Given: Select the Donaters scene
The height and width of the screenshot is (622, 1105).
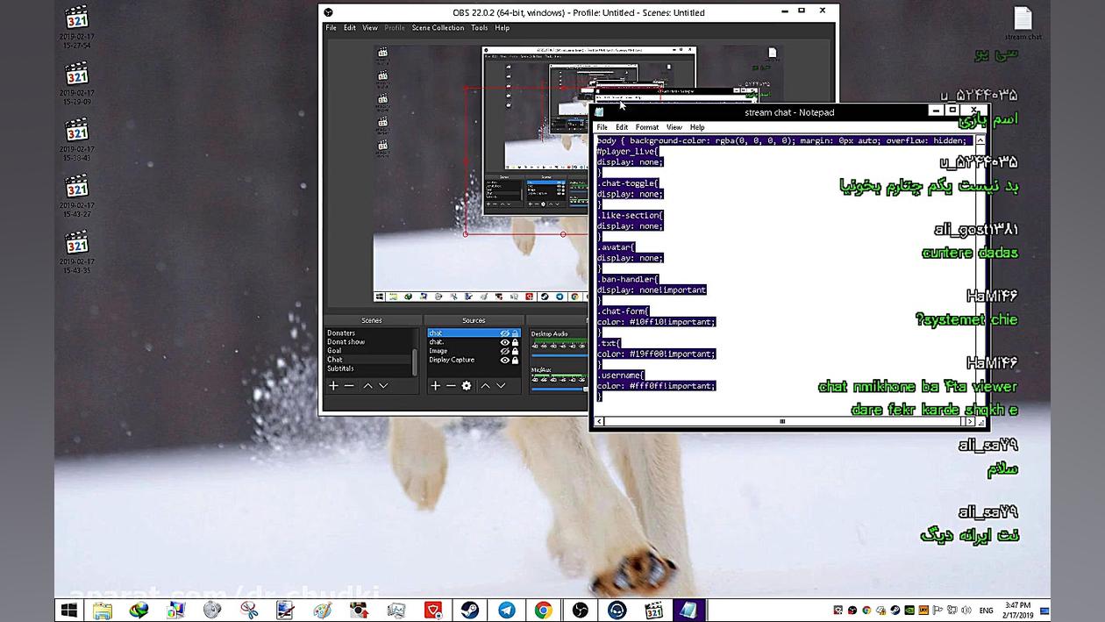Looking at the screenshot, I should 368,333.
